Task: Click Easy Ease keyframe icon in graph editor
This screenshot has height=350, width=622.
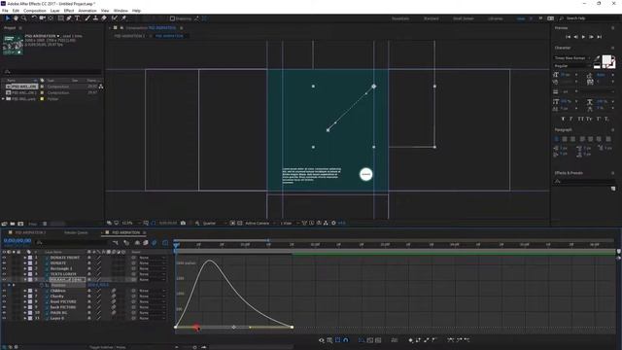Action: click(x=451, y=340)
